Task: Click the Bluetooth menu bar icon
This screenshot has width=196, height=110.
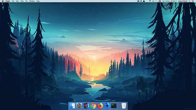Action: click(x=147, y=1)
